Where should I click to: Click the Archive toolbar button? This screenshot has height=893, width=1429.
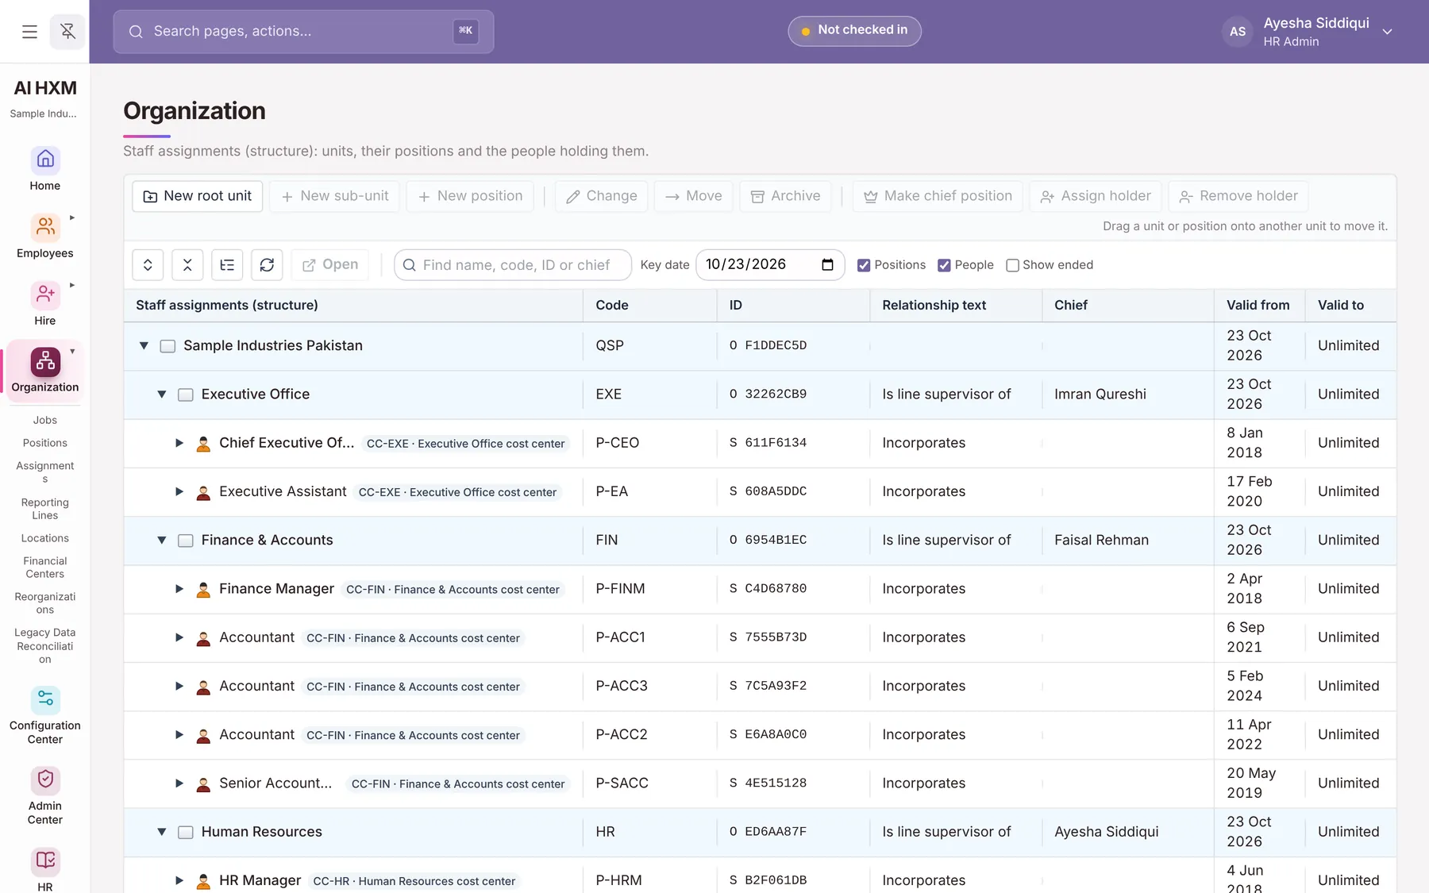tap(786, 196)
